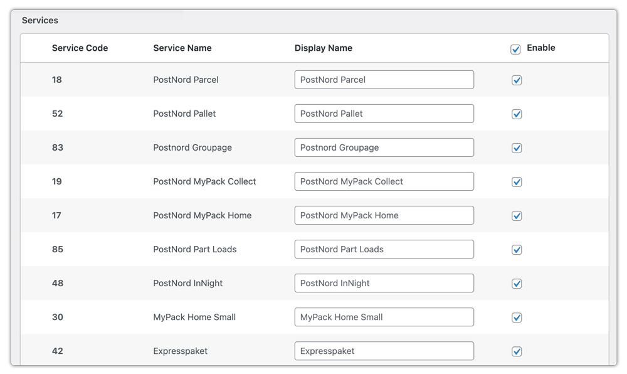The height and width of the screenshot is (374, 627).
Task: Select service code 52 cell
Action: click(x=57, y=114)
